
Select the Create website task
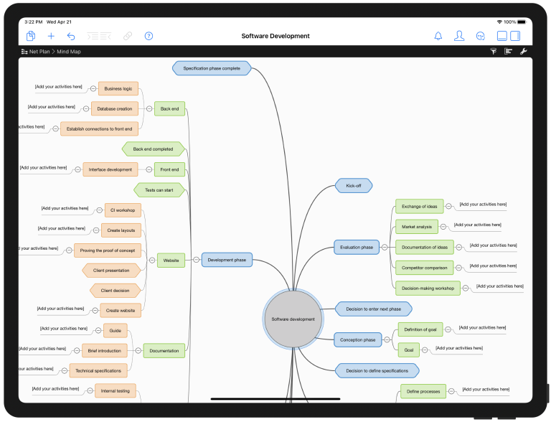coord(121,311)
